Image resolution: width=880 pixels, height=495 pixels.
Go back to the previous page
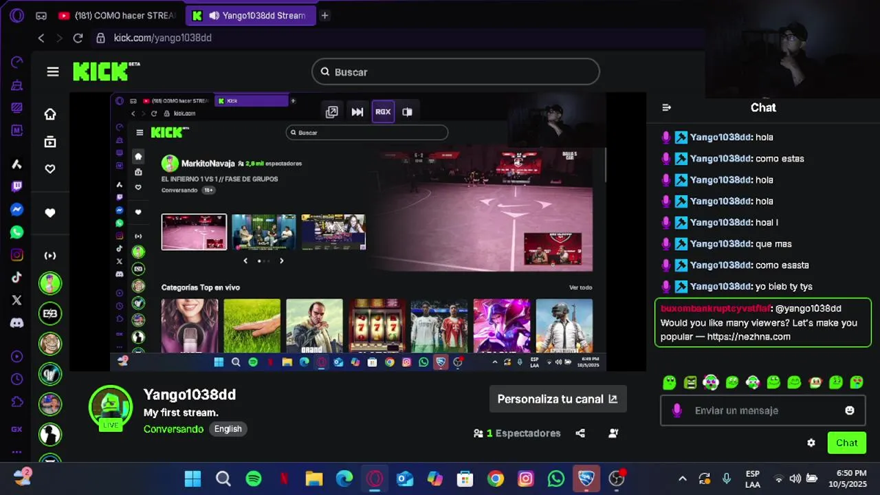41,38
